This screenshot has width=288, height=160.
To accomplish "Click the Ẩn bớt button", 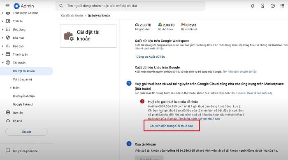I will (27, 132).
